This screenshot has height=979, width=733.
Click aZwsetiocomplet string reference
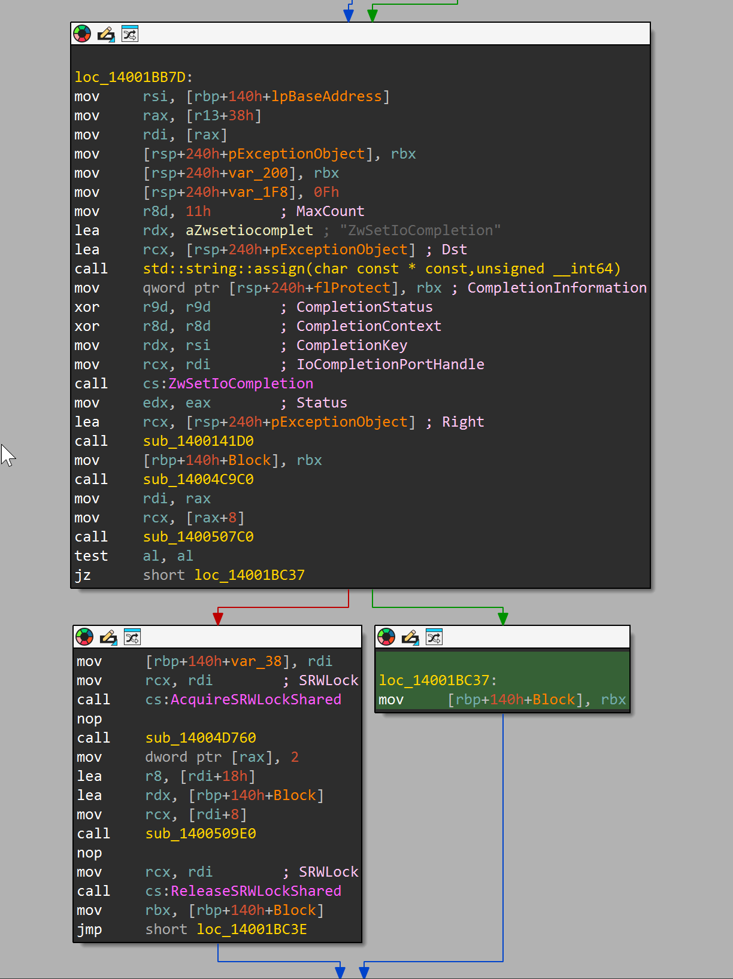click(x=249, y=230)
